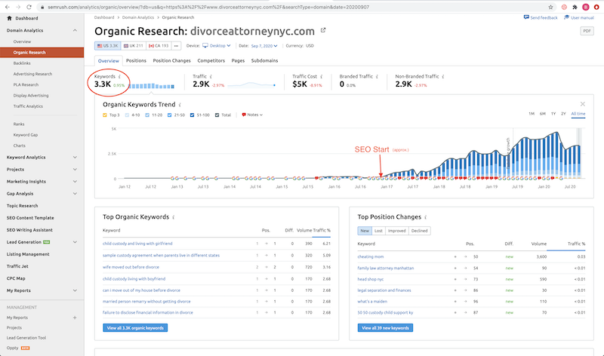Click the Send feedback icon
This screenshot has width=604, height=356.
[x=526, y=17]
